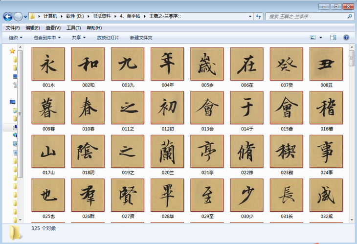This screenshot has width=357, height=244.
Task: Click the Forward navigation arrow button
Action: pos(19,17)
